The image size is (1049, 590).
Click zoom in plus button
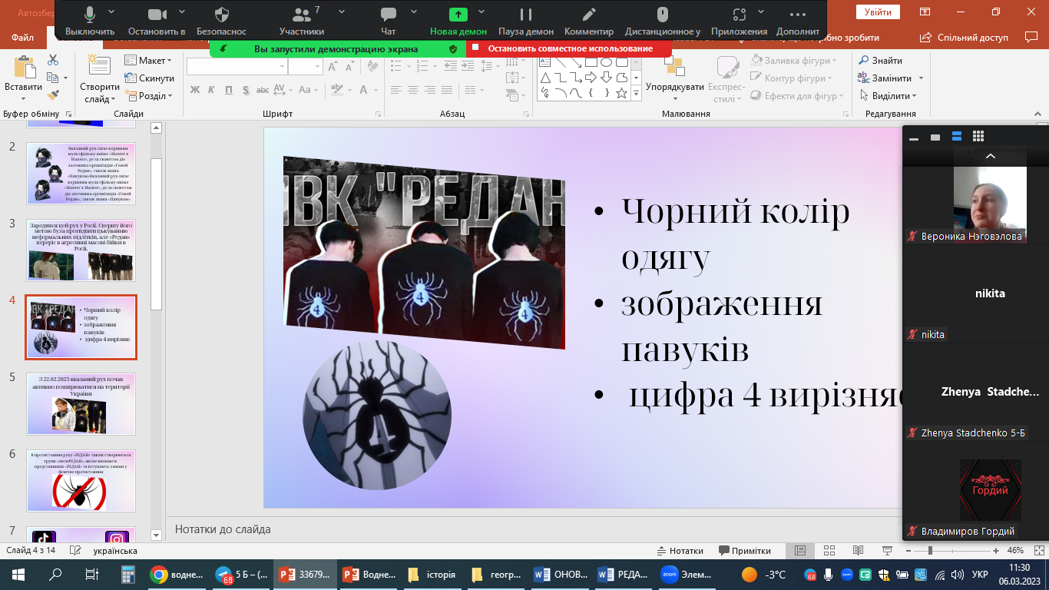996,551
